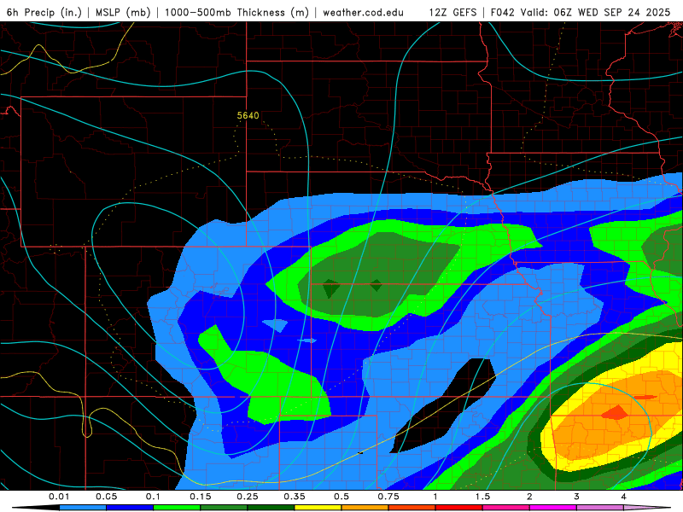683x512 pixels.
Task: Click the '0.1' legend value
Action: [153, 497]
